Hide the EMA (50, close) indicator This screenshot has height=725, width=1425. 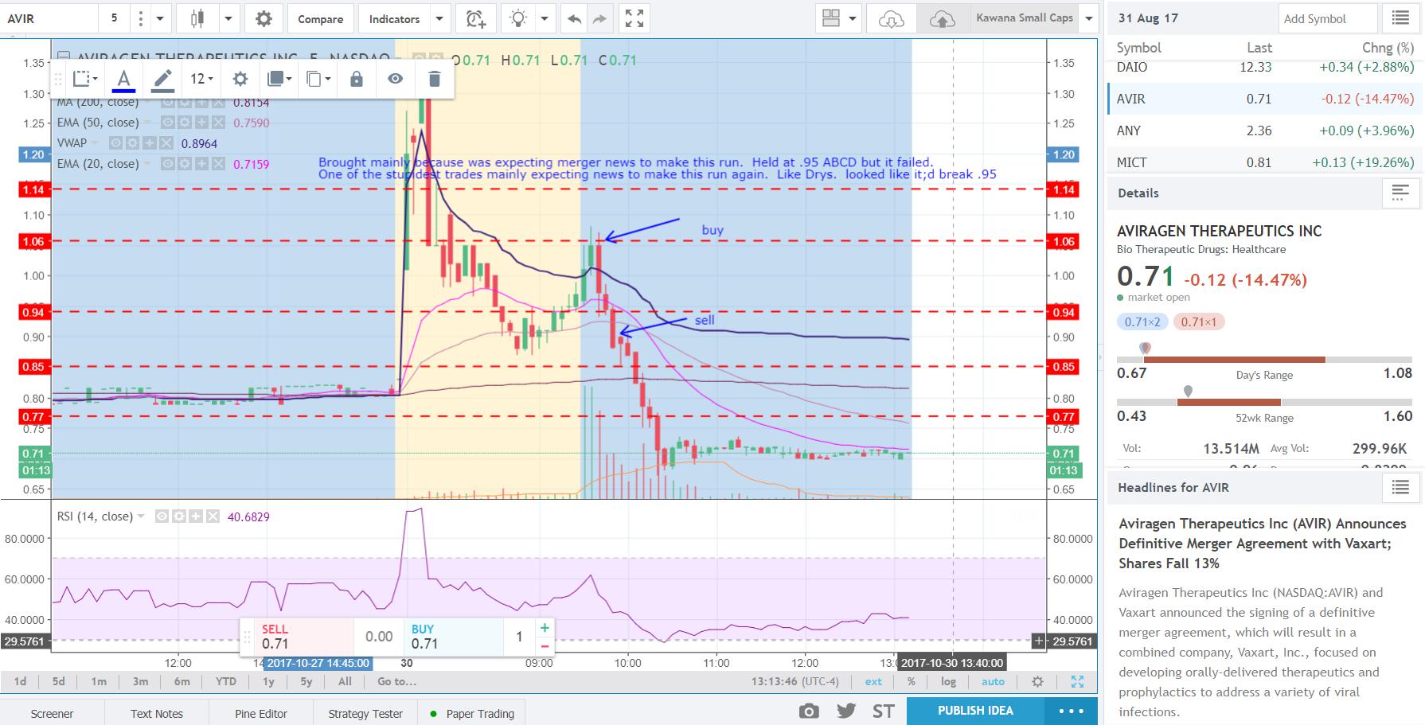[x=167, y=123]
